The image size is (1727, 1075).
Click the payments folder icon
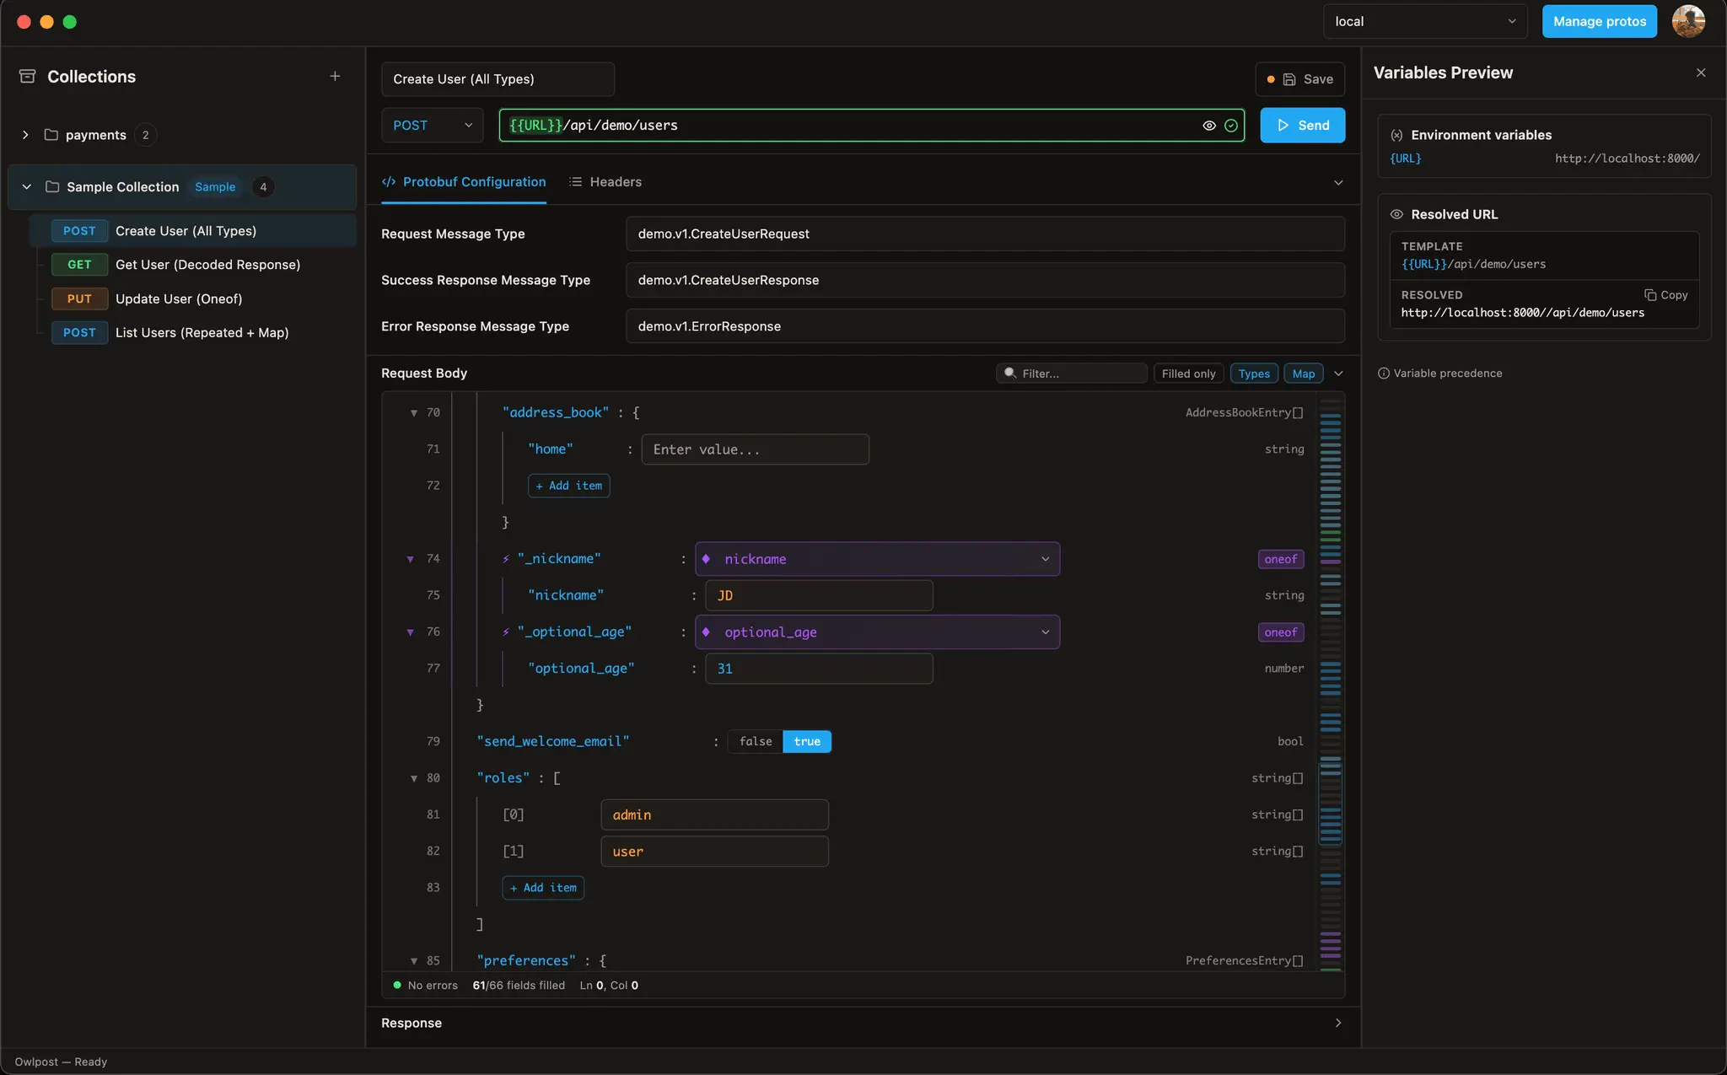click(x=51, y=135)
